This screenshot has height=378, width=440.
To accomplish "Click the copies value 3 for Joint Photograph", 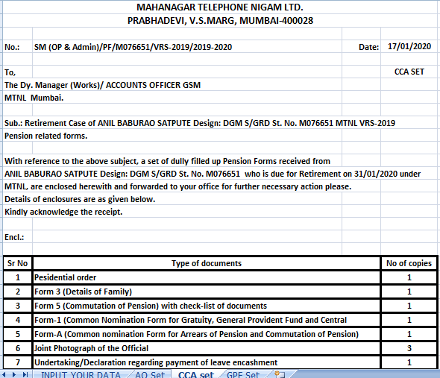I will coord(409,348).
